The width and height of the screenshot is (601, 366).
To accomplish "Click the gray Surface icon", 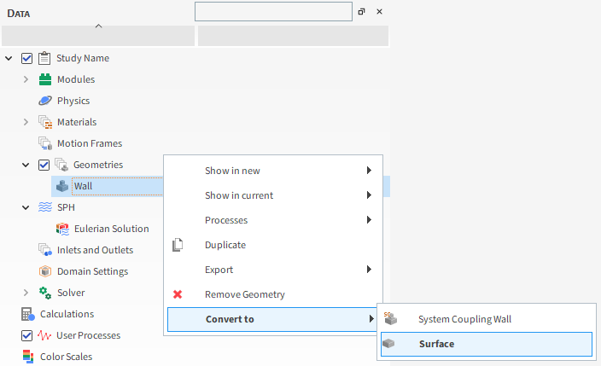I will click(x=388, y=343).
